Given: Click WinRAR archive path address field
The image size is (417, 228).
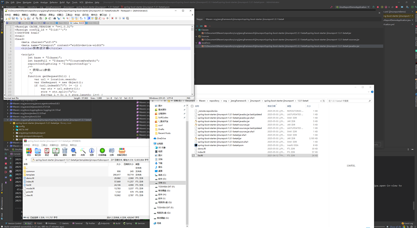Looking at the screenshot, I should 90,160.
